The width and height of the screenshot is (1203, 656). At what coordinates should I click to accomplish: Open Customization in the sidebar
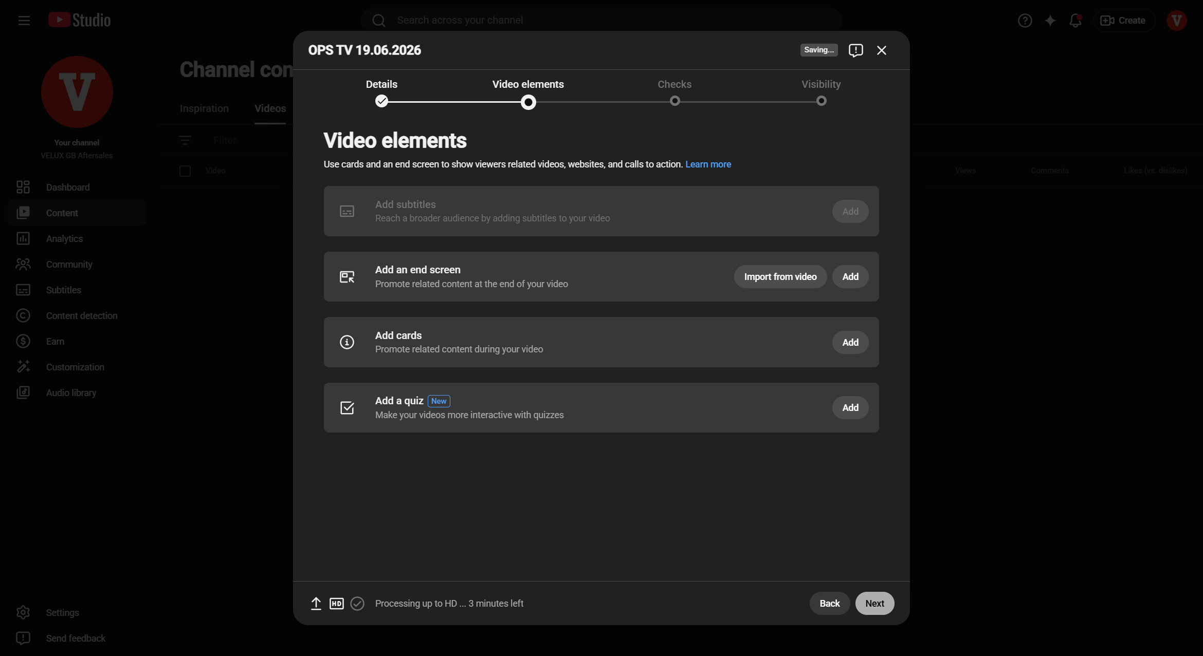click(x=77, y=367)
